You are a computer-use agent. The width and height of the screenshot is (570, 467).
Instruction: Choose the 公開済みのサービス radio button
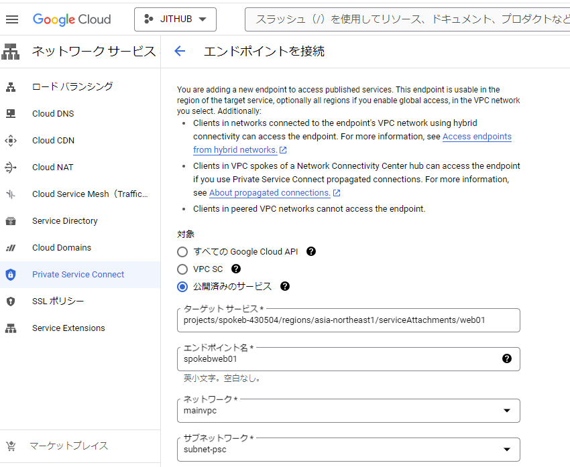tap(182, 287)
